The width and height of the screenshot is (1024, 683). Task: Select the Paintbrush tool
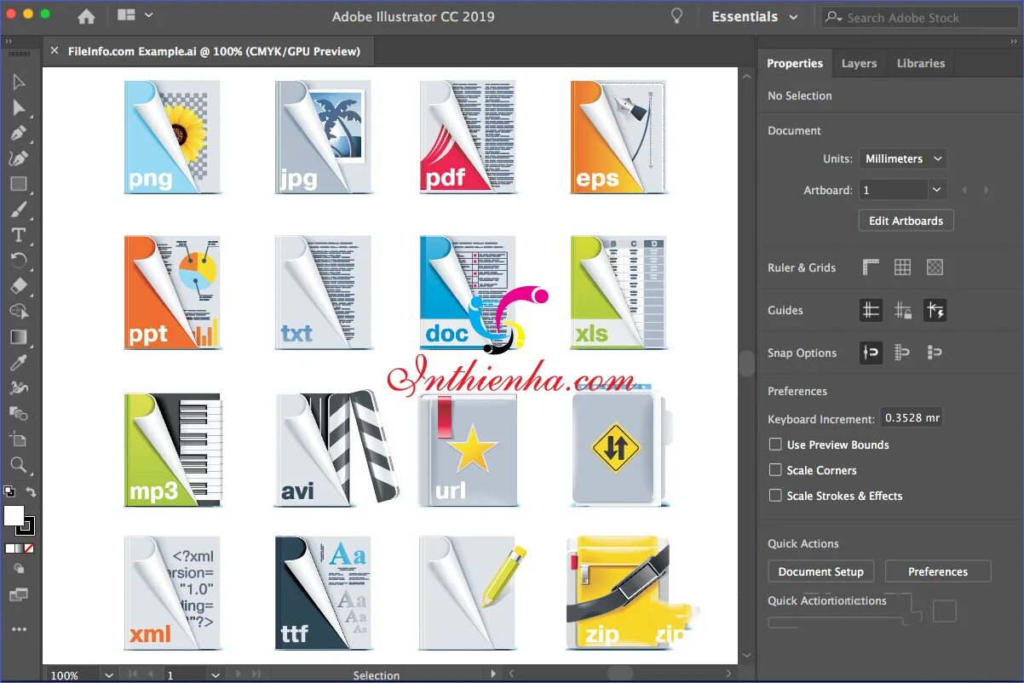(x=19, y=209)
